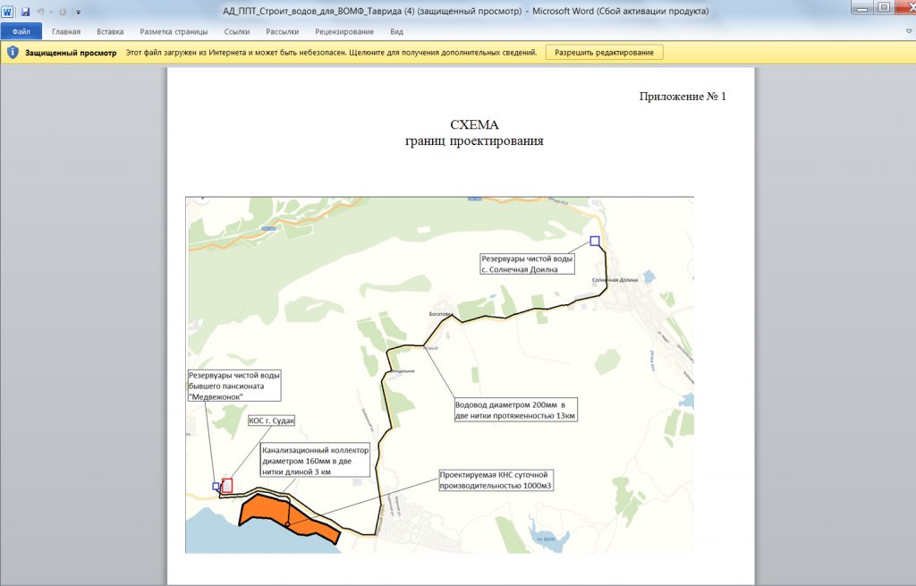Viewport: 916px width, 586px height.
Task: Open the Файл tab
Action: [21, 31]
